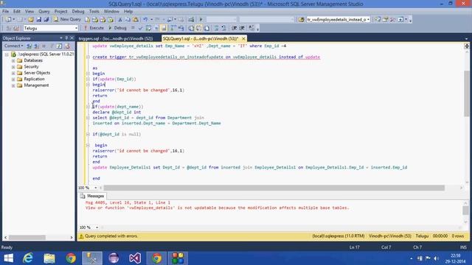
Task: Toggle Results to Text icon
Action: tap(191, 28)
